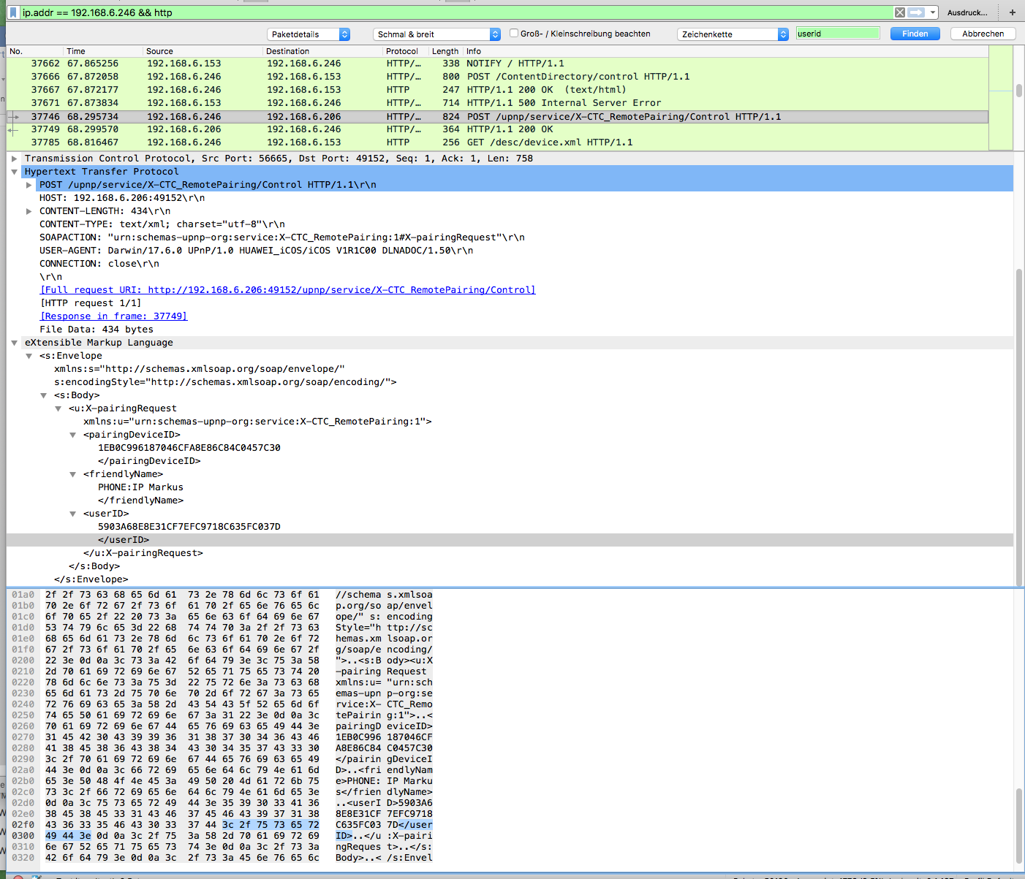This screenshot has height=879, width=1025.
Task: Click Abbrechen to close the search bar
Action: coord(983,34)
